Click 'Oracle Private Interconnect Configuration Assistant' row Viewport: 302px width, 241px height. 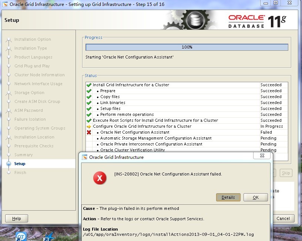tap(187, 144)
